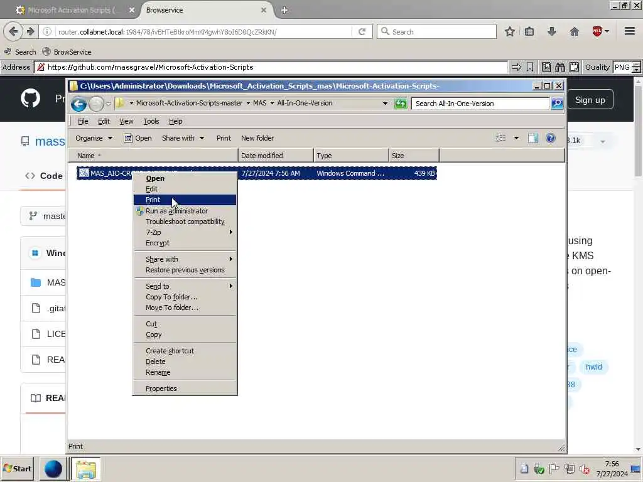
Task: Reload the page with the refresh icon
Action: [362, 31]
